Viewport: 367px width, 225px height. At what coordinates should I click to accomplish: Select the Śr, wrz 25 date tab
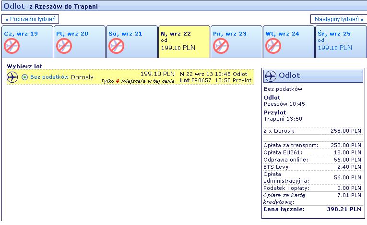pos(340,41)
